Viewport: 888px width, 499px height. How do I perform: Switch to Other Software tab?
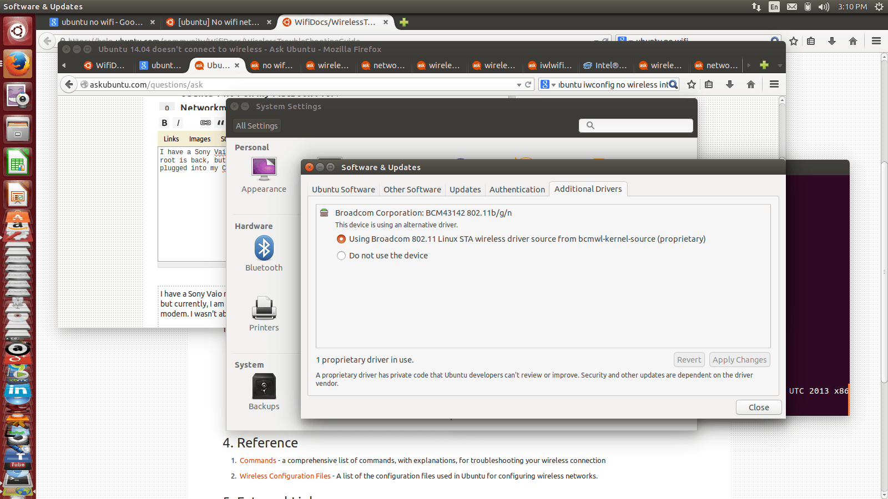pyautogui.click(x=412, y=190)
